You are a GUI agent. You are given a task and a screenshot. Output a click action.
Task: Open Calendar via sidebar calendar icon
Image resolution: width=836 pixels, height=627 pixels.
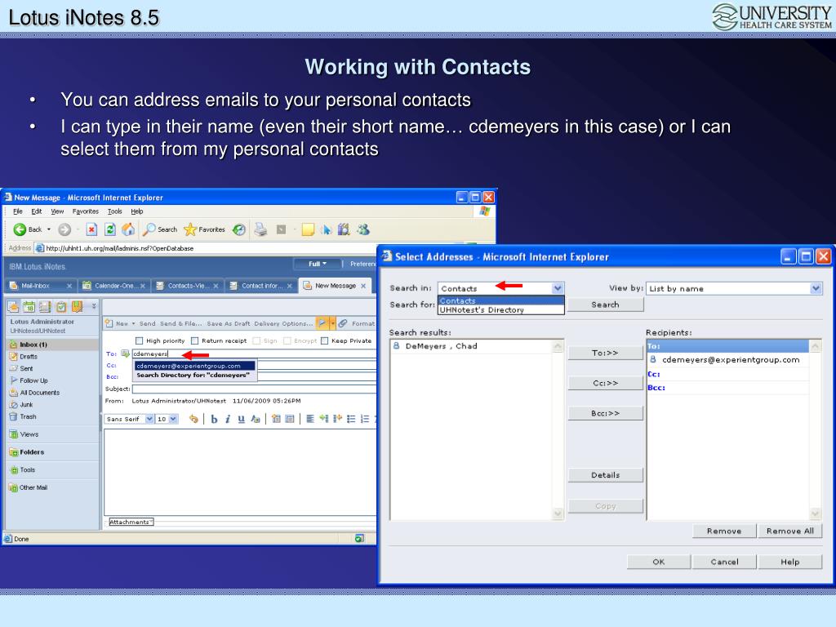pyautogui.click(x=29, y=307)
